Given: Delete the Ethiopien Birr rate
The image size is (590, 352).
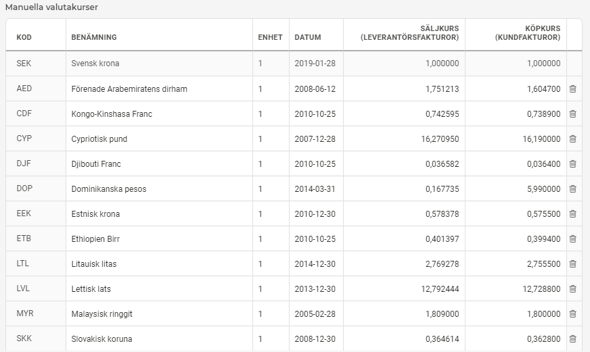Looking at the screenshot, I should (x=572, y=238).
